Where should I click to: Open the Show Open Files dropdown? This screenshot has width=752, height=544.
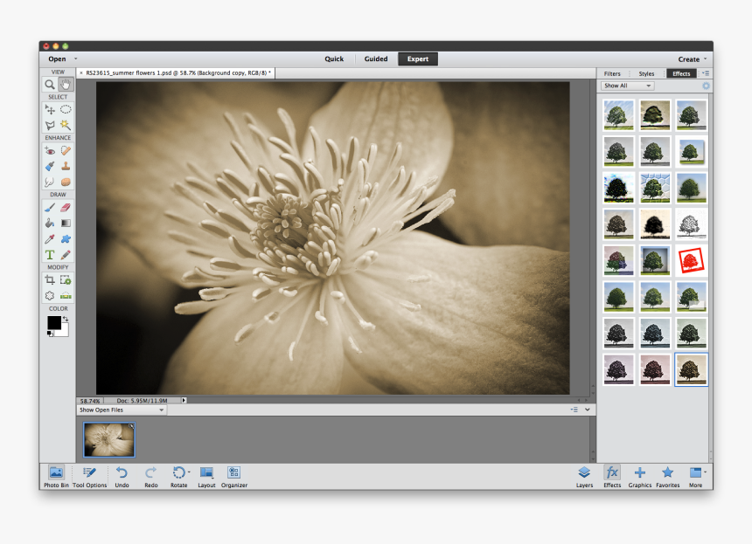tap(121, 409)
